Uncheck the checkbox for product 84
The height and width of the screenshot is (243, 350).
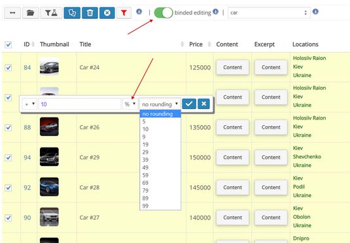(x=9, y=67)
